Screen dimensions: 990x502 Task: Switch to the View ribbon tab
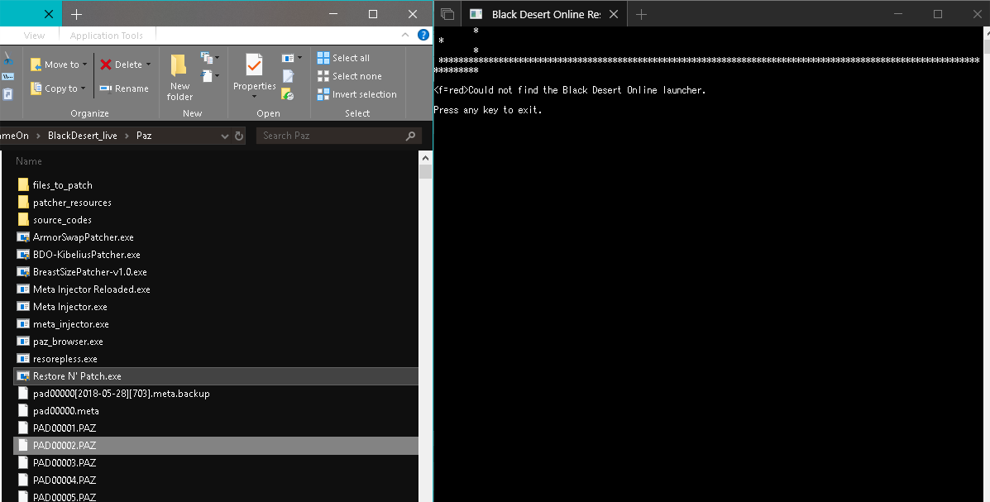click(x=35, y=36)
